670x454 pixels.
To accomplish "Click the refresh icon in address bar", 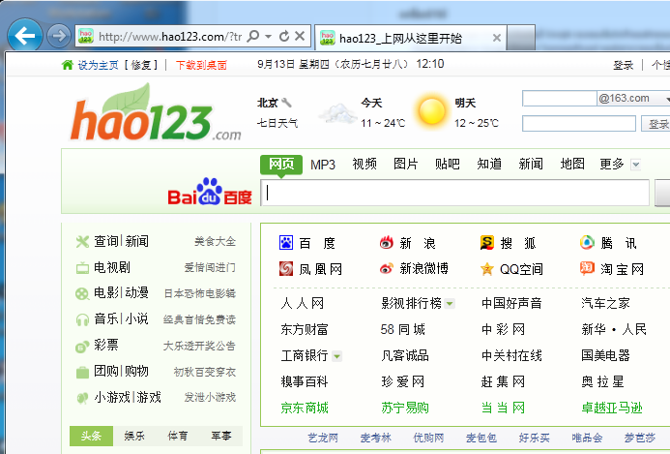I will click(x=284, y=37).
